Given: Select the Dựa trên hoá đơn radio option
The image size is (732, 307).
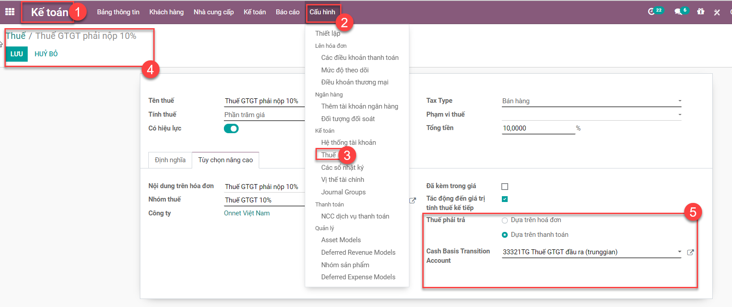Looking at the screenshot, I should tap(505, 220).
